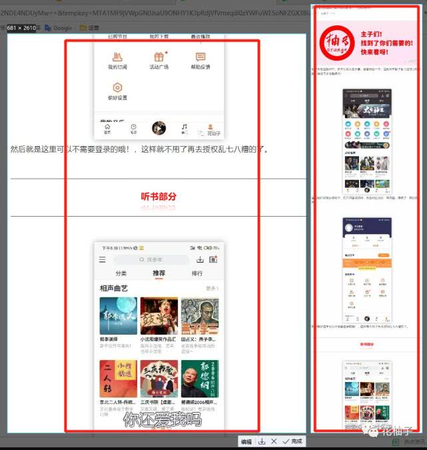Click the orange logo banner in preview panel

(x=366, y=43)
